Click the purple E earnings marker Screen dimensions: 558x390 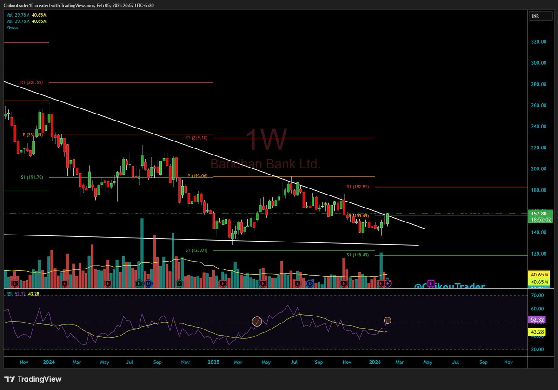[431, 283]
